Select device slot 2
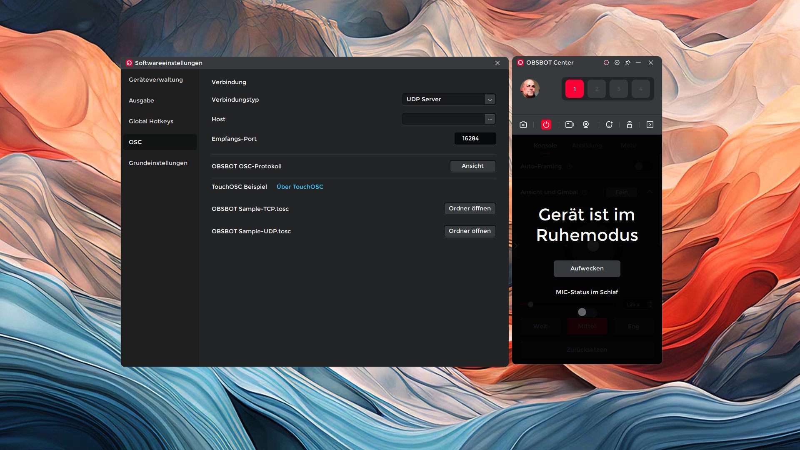Image resolution: width=800 pixels, height=450 pixels. pos(597,89)
